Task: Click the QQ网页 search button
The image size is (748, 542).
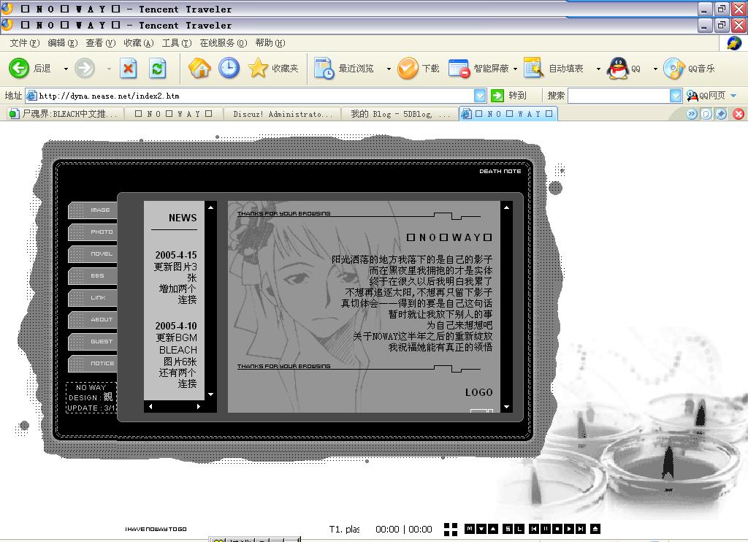Action: pos(706,96)
